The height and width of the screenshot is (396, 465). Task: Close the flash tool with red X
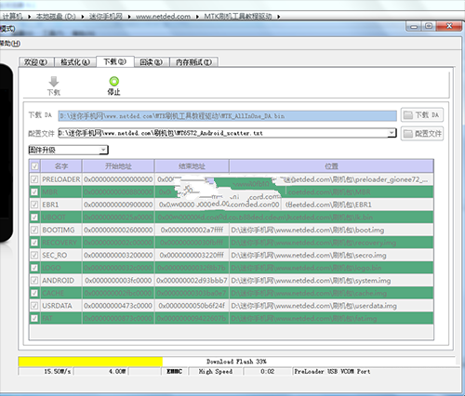coord(449,26)
